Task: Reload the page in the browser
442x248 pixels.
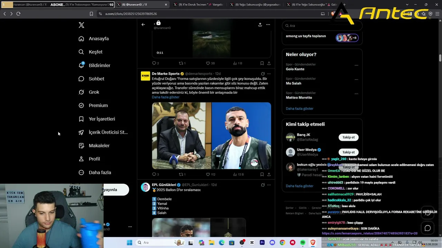Action: [x=18, y=14]
